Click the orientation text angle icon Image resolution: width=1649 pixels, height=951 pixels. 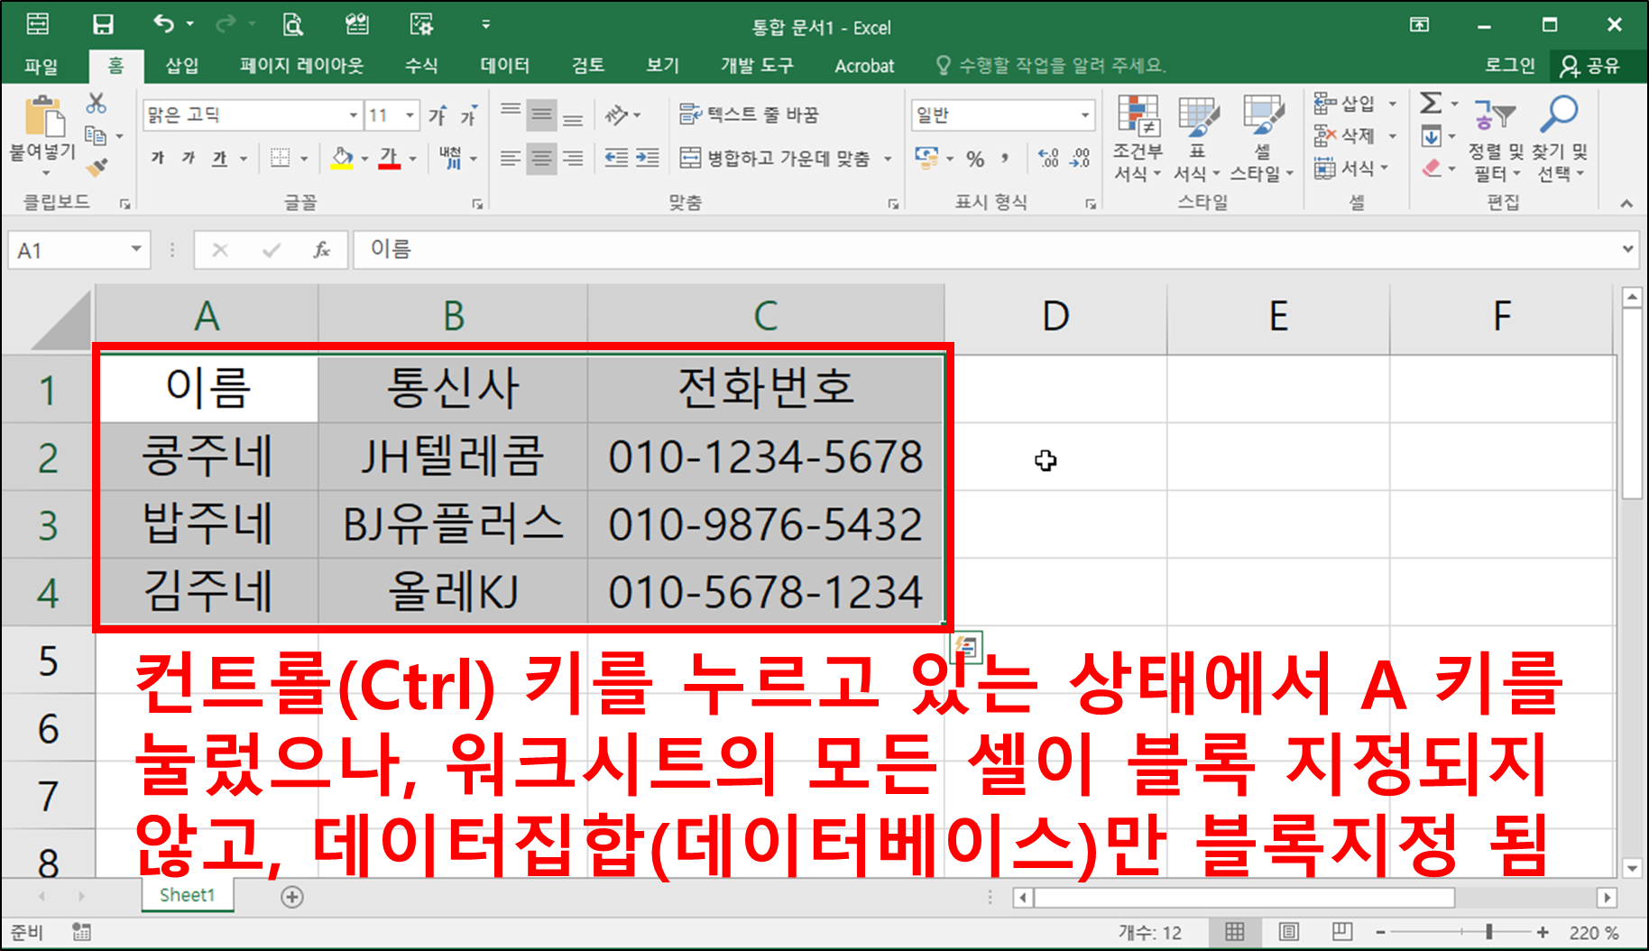tap(617, 115)
